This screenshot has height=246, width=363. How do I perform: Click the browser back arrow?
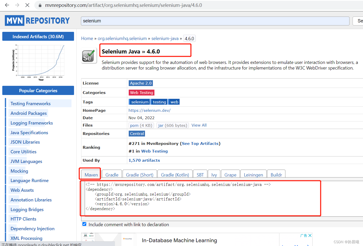click(x=7, y=5)
